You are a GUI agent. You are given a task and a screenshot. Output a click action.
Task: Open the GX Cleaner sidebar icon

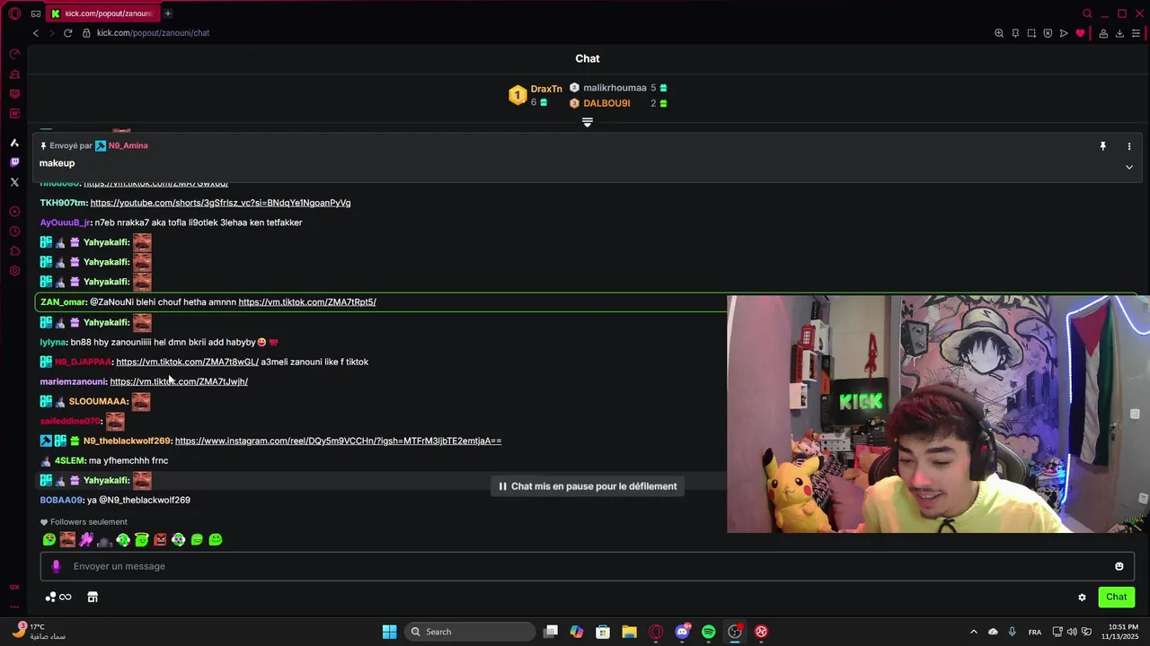14,74
